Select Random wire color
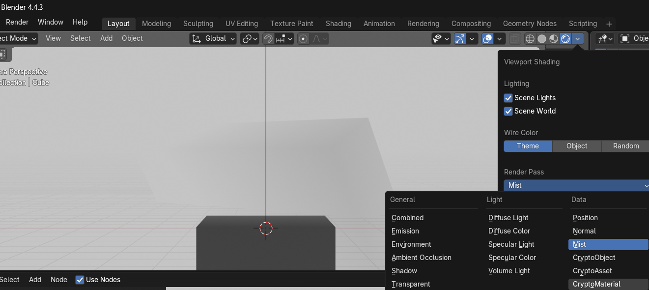 [625, 146]
